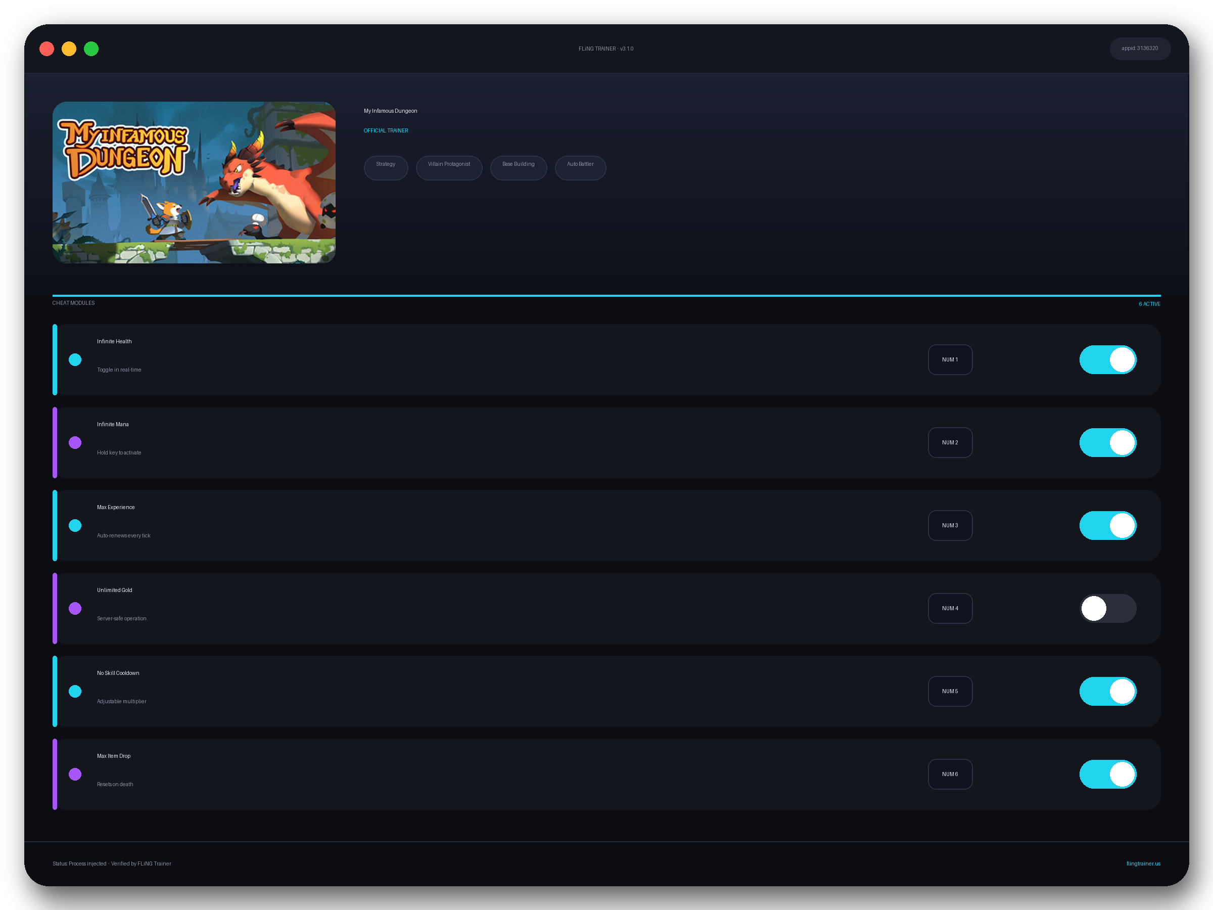Close the trainer window with red button

click(46, 49)
